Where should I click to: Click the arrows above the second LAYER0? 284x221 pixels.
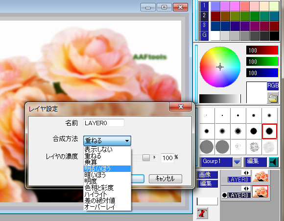[246, 188]
